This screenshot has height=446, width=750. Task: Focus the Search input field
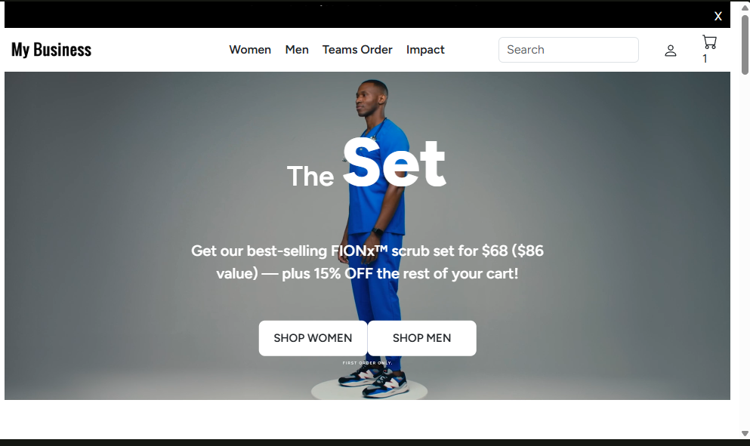point(568,50)
